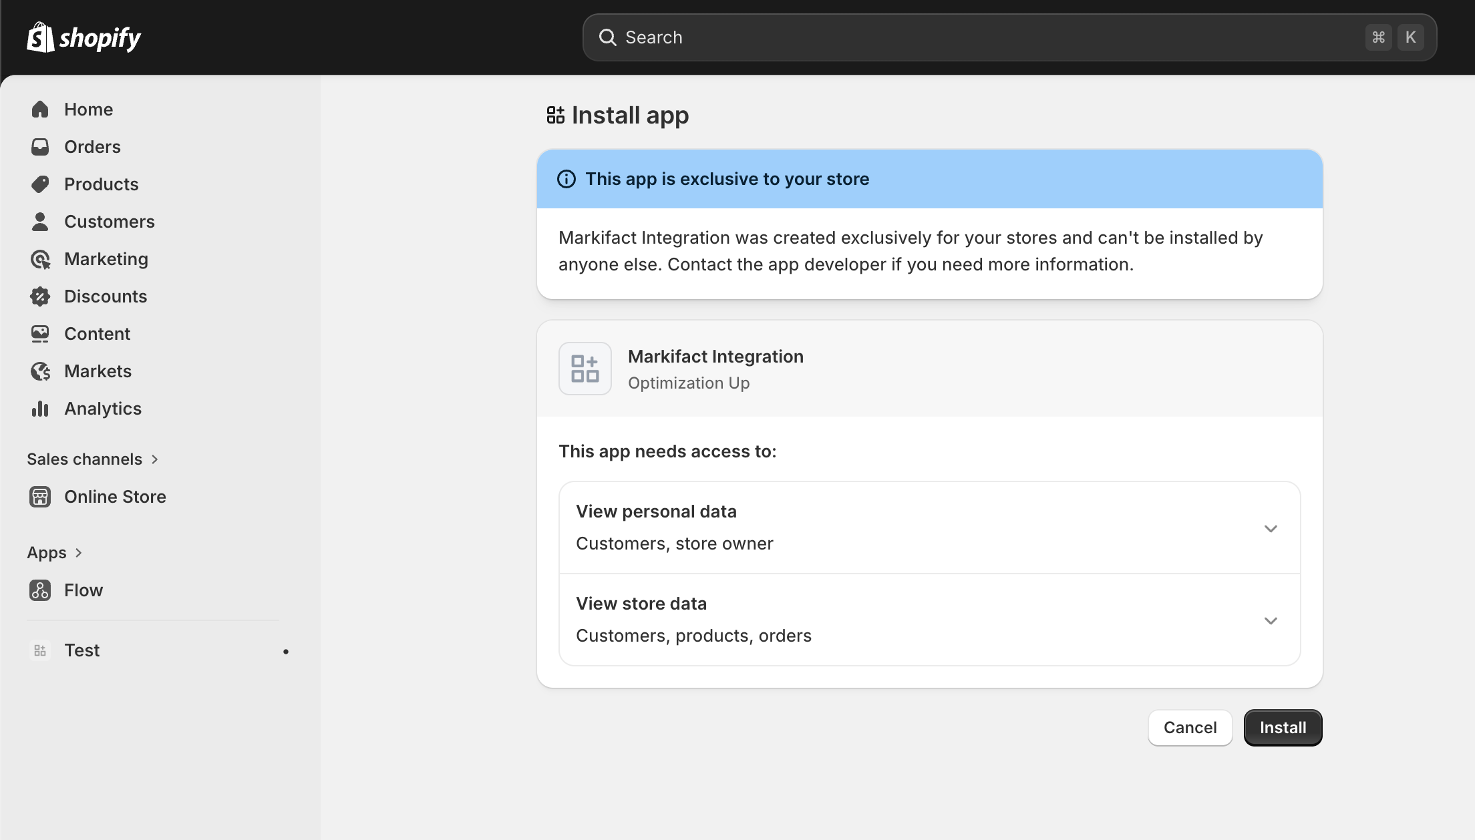This screenshot has width=1475, height=840.
Task: Select the Analytics bar chart icon
Action: click(40, 408)
